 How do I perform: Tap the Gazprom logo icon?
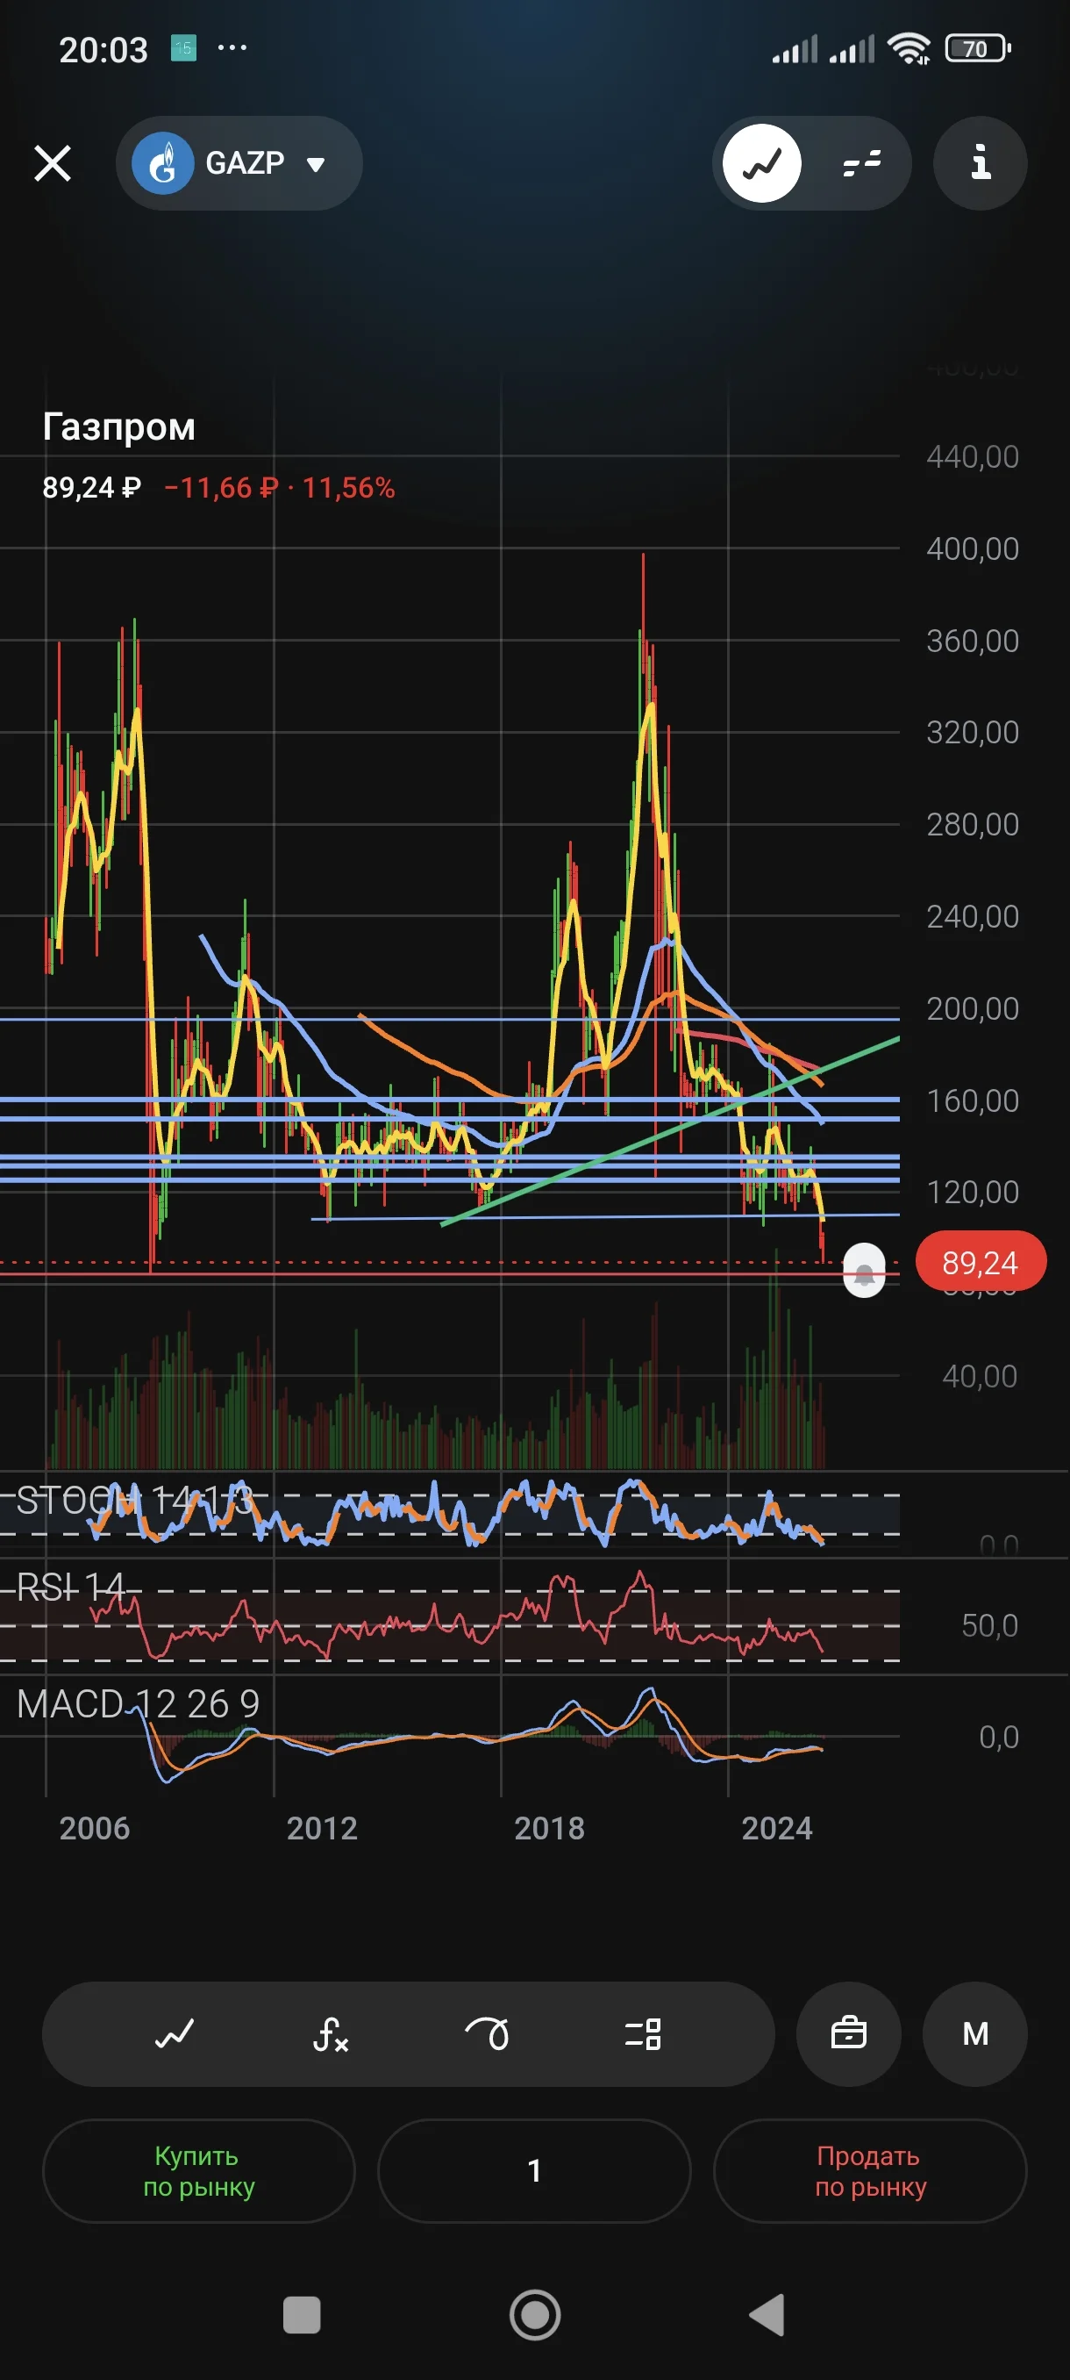pyautogui.click(x=162, y=163)
